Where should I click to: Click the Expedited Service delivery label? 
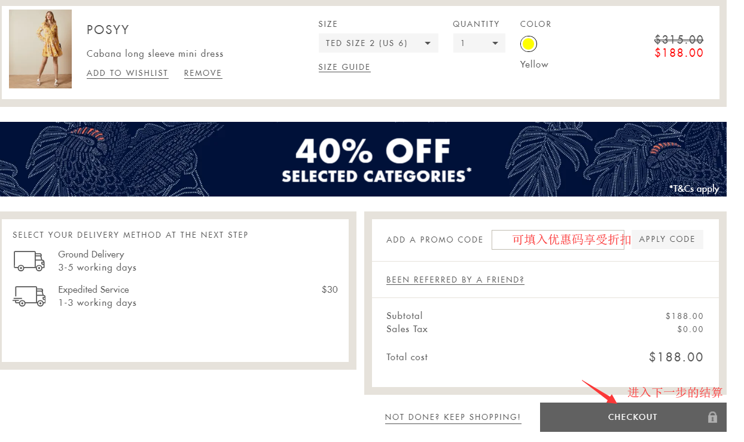tap(93, 290)
